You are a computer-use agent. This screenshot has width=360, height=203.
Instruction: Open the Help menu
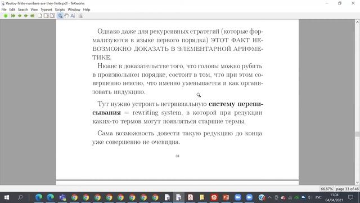coord(87,10)
